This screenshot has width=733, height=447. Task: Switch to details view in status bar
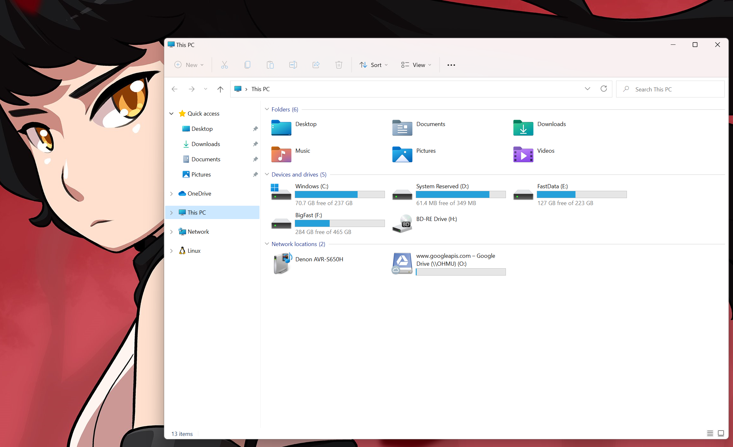[x=710, y=433]
